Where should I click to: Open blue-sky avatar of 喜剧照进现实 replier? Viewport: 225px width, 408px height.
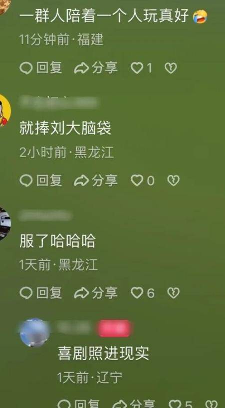35,332
